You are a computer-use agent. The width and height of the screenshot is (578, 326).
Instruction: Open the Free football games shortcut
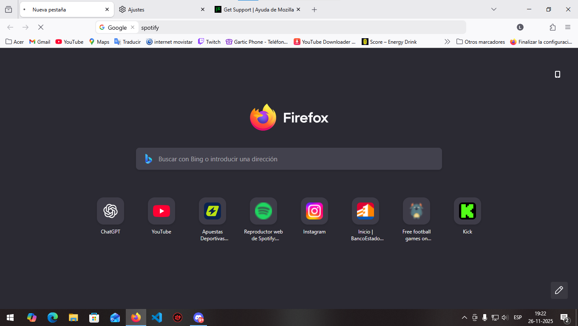coord(416,211)
